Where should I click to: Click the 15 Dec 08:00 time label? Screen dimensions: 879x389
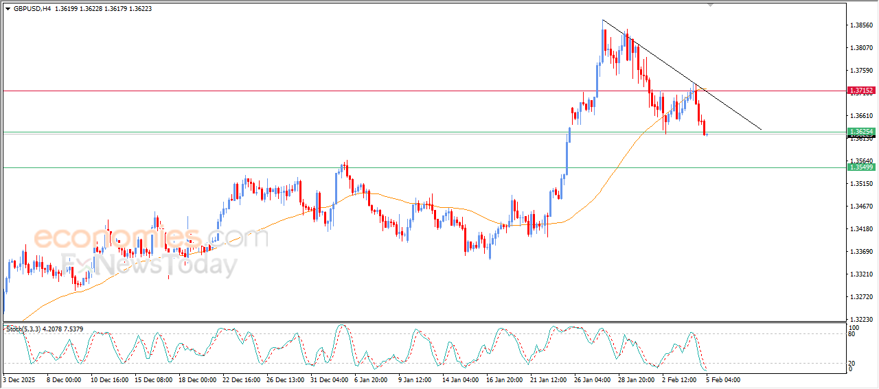point(155,379)
